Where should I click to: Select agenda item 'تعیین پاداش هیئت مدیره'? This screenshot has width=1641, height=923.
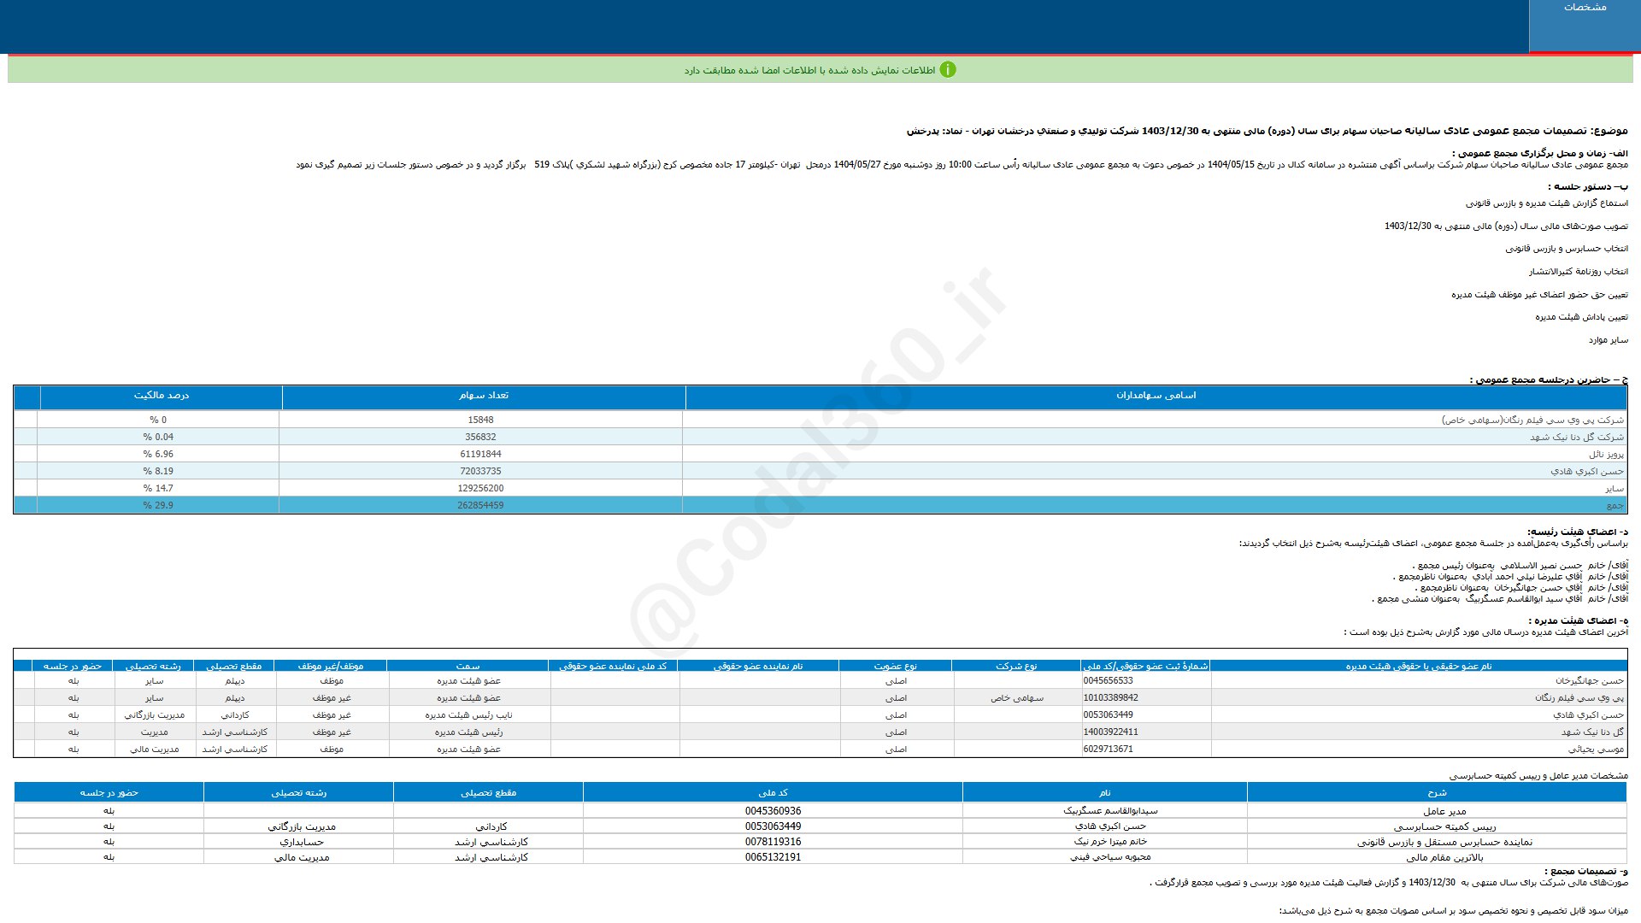pos(1581,317)
